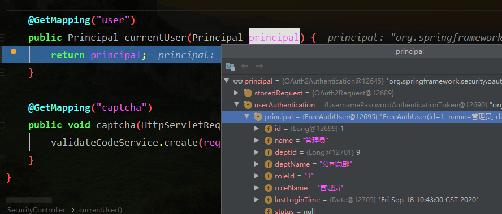Click the captcha method name
Screen dimensions: 502x214
click(116, 125)
